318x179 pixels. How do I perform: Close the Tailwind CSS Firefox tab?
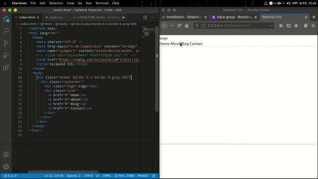tap(306, 17)
